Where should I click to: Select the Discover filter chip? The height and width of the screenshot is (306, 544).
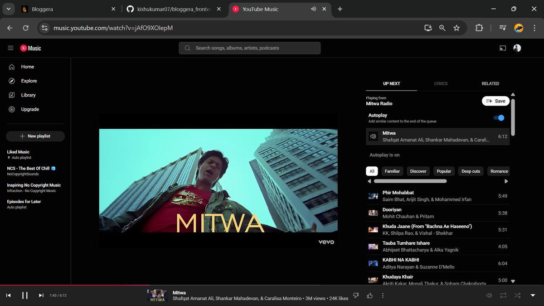418,171
